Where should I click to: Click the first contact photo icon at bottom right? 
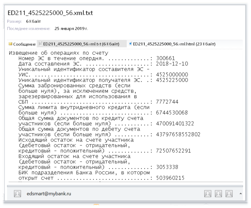click(x=208, y=194)
